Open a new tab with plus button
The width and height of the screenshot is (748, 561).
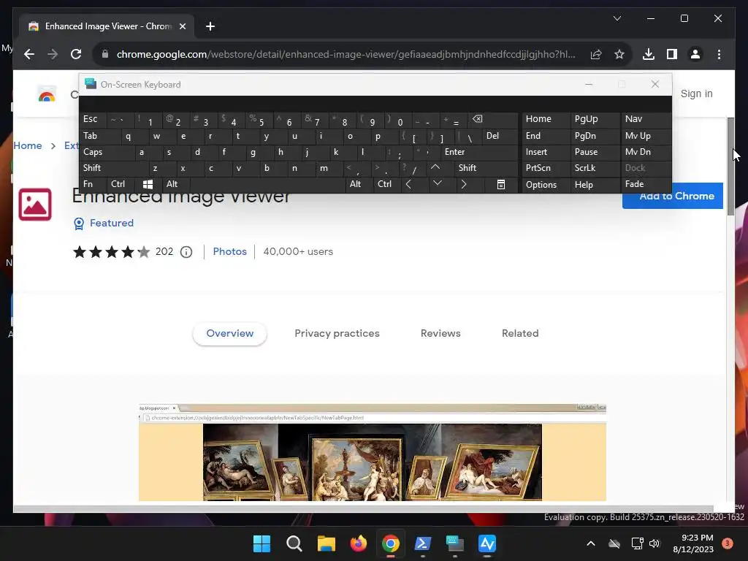[x=210, y=26]
